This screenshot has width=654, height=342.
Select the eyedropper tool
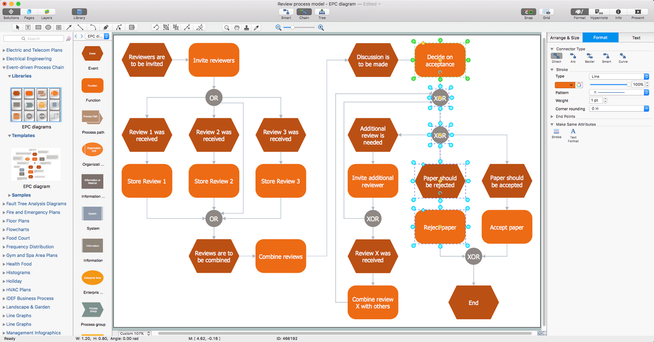[x=257, y=27]
